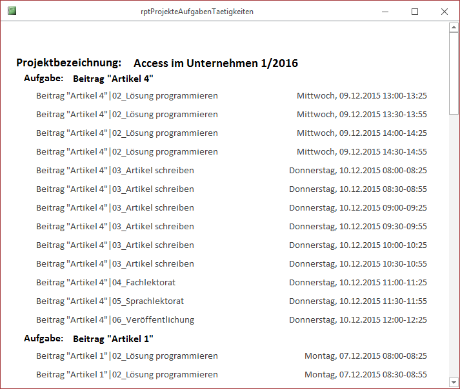Click the 03_Artikel schreiben row at 10:30-10:55
This screenshot has height=389, width=460.
tap(115, 264)
